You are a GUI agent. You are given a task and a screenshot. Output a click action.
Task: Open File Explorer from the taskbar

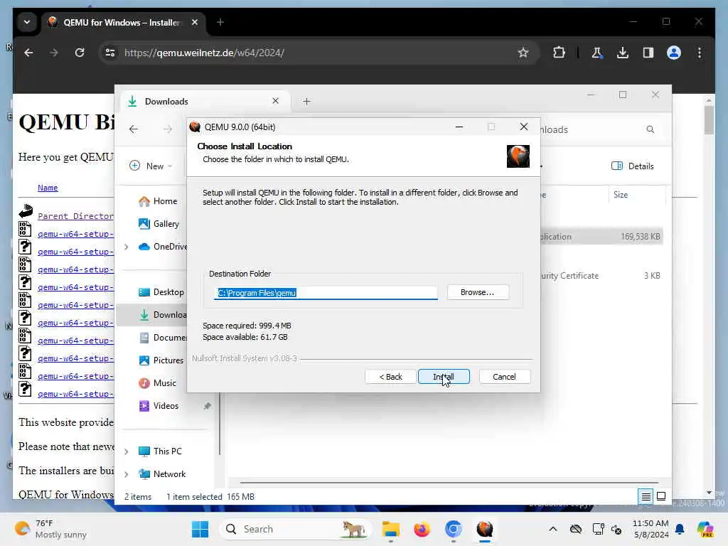390,529
